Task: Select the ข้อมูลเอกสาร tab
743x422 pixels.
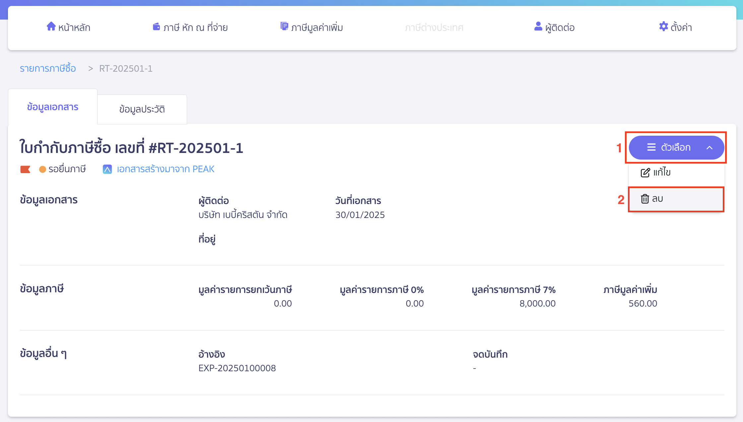Action: pos(52,107)
